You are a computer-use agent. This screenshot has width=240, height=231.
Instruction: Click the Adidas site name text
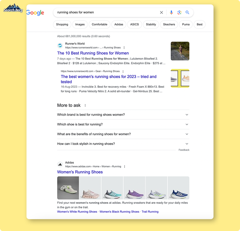(70, 163)
